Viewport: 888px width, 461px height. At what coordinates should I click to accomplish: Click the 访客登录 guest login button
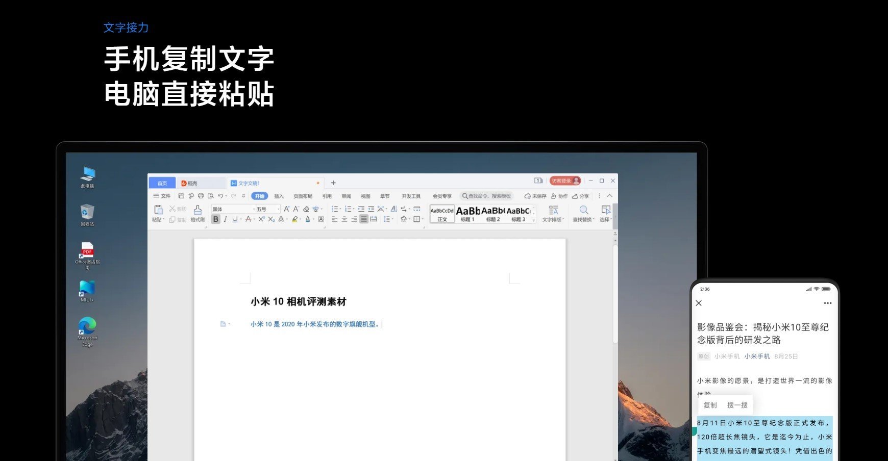[564, 181]
